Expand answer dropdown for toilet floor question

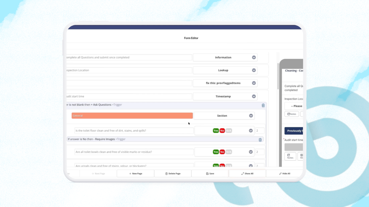coord(251,131)
